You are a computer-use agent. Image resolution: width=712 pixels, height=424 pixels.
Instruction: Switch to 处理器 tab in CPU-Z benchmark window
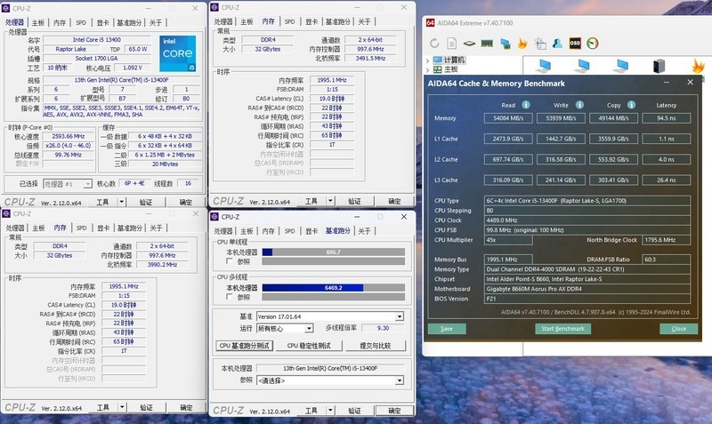223,231
